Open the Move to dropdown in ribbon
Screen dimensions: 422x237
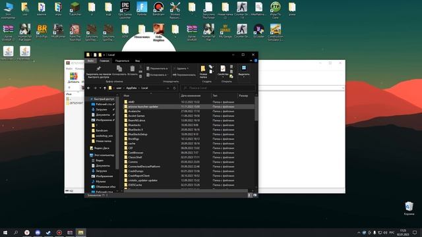[x=157, y=68]
